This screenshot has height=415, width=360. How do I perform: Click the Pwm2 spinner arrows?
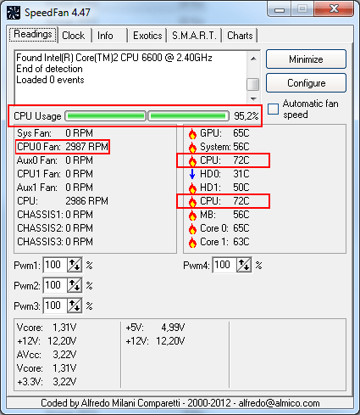75,285
